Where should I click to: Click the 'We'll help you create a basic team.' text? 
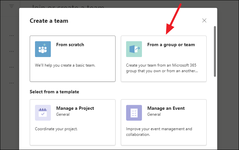[65, 65]
